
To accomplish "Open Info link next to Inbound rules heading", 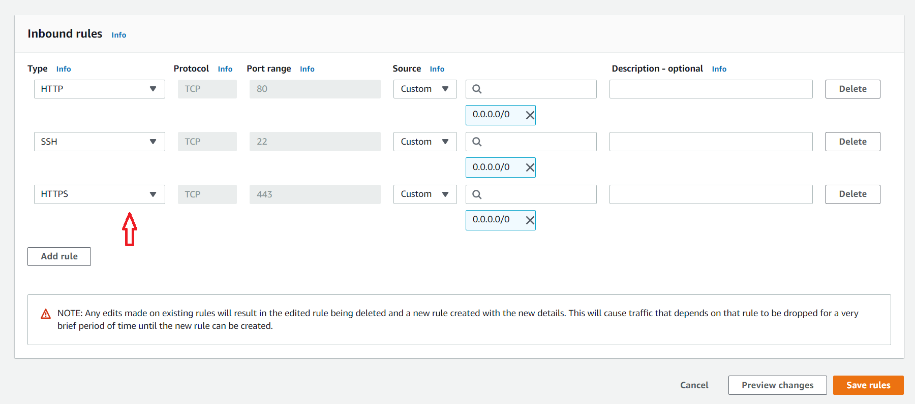I will (x=119, y=35).
